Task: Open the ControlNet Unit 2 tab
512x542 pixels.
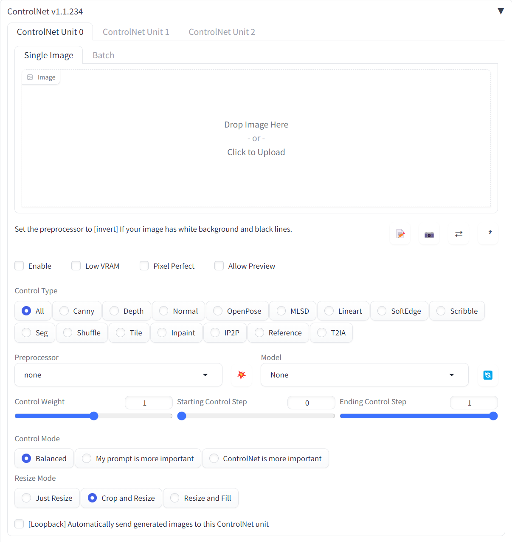Action: click(x=222, y=32)
